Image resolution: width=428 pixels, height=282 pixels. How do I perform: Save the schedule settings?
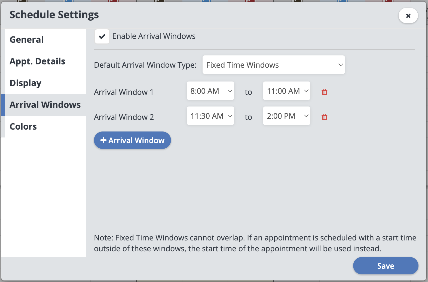pyautogui.click(x=386, y=266)
